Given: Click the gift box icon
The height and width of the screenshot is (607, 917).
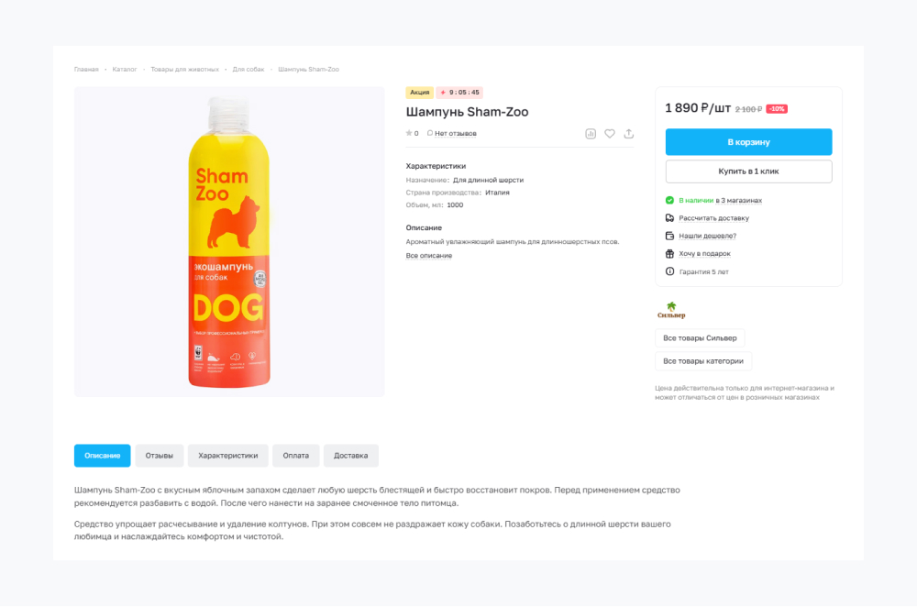Looking at the screenshot, I should click(669, 254).
